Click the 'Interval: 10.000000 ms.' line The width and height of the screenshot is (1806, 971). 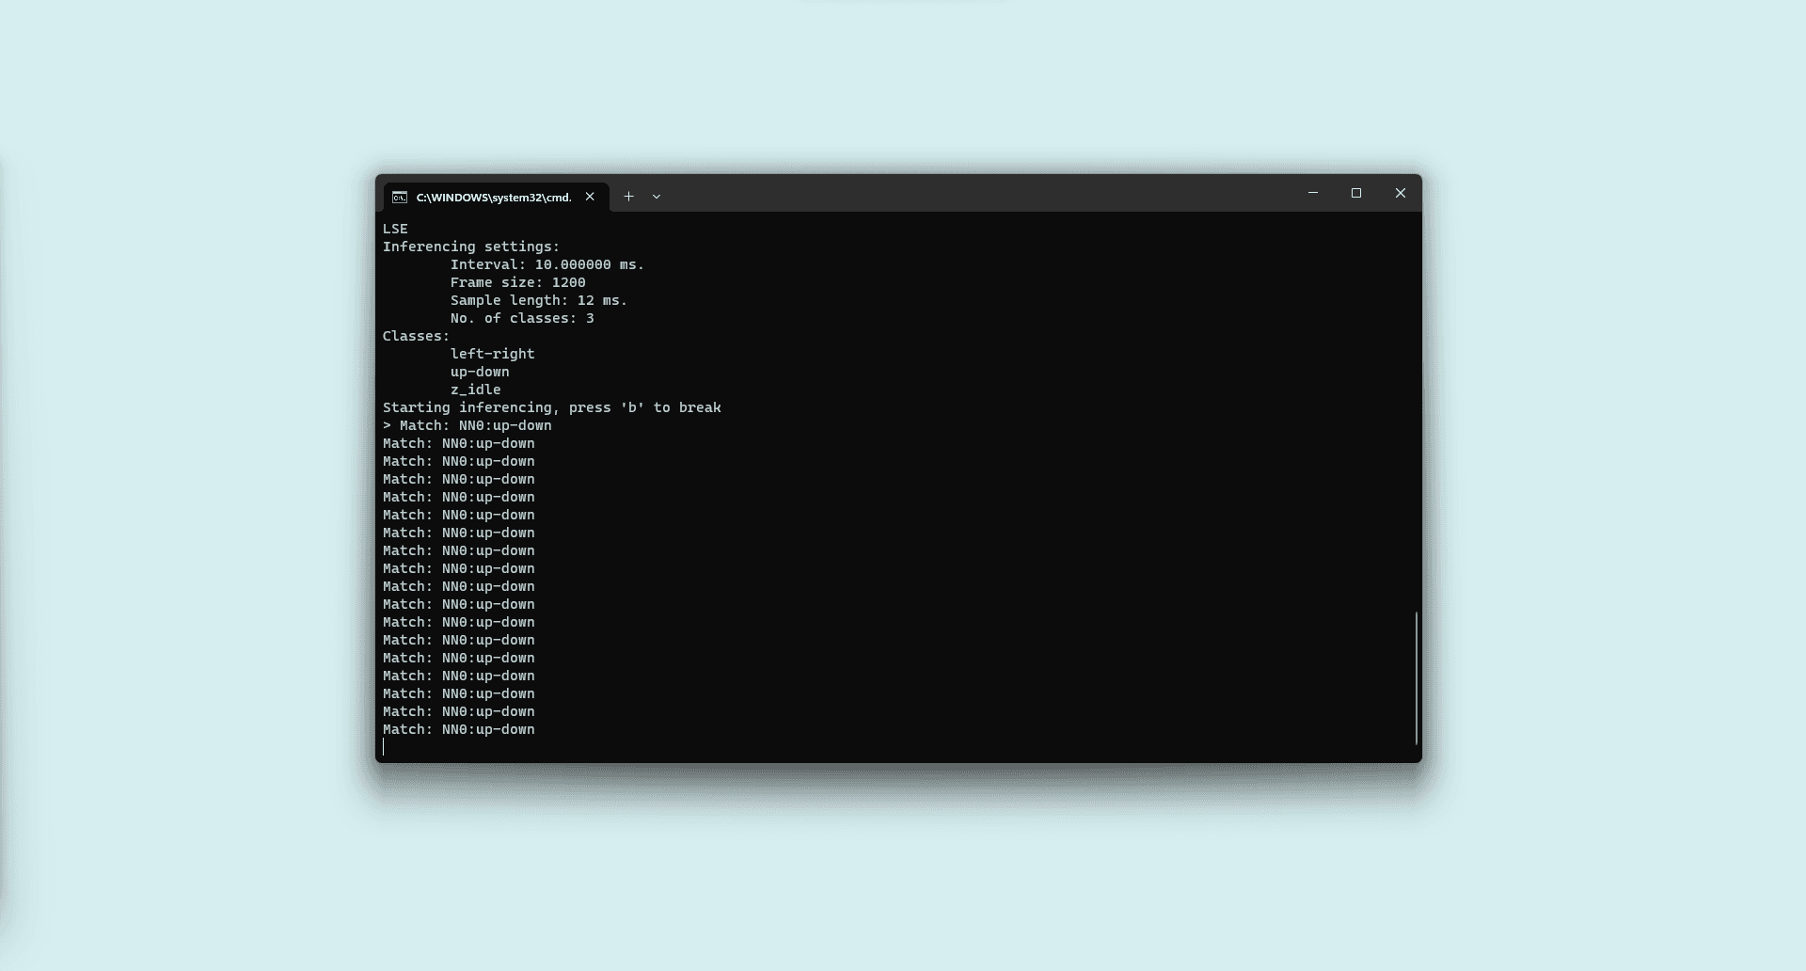click(547, 264)
